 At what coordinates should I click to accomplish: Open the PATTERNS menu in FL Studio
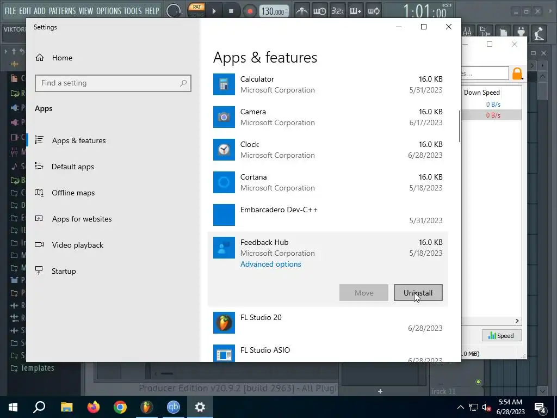click(x=62, y=11)
